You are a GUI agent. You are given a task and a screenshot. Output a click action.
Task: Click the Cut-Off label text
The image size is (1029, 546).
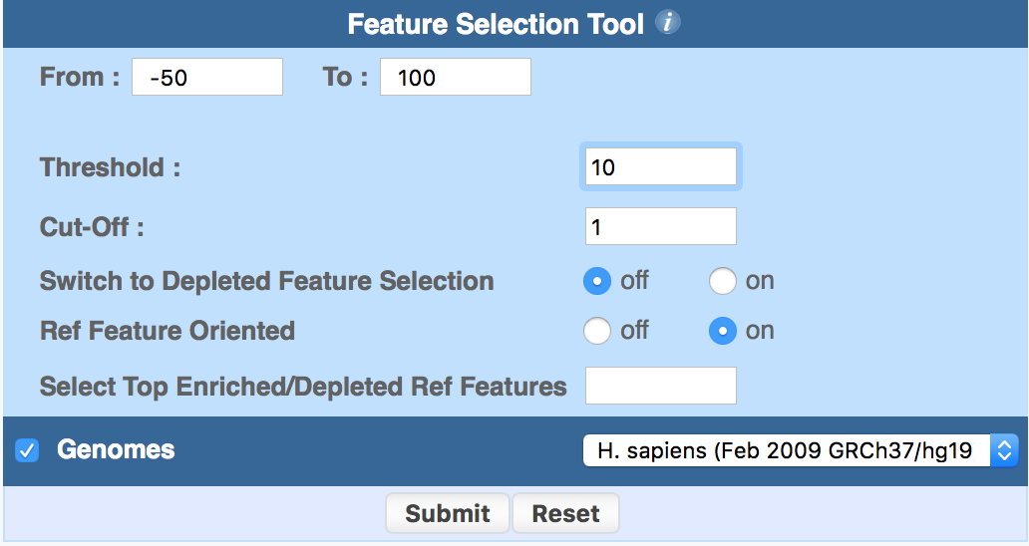pyautogui.click(x=92, y=227)
